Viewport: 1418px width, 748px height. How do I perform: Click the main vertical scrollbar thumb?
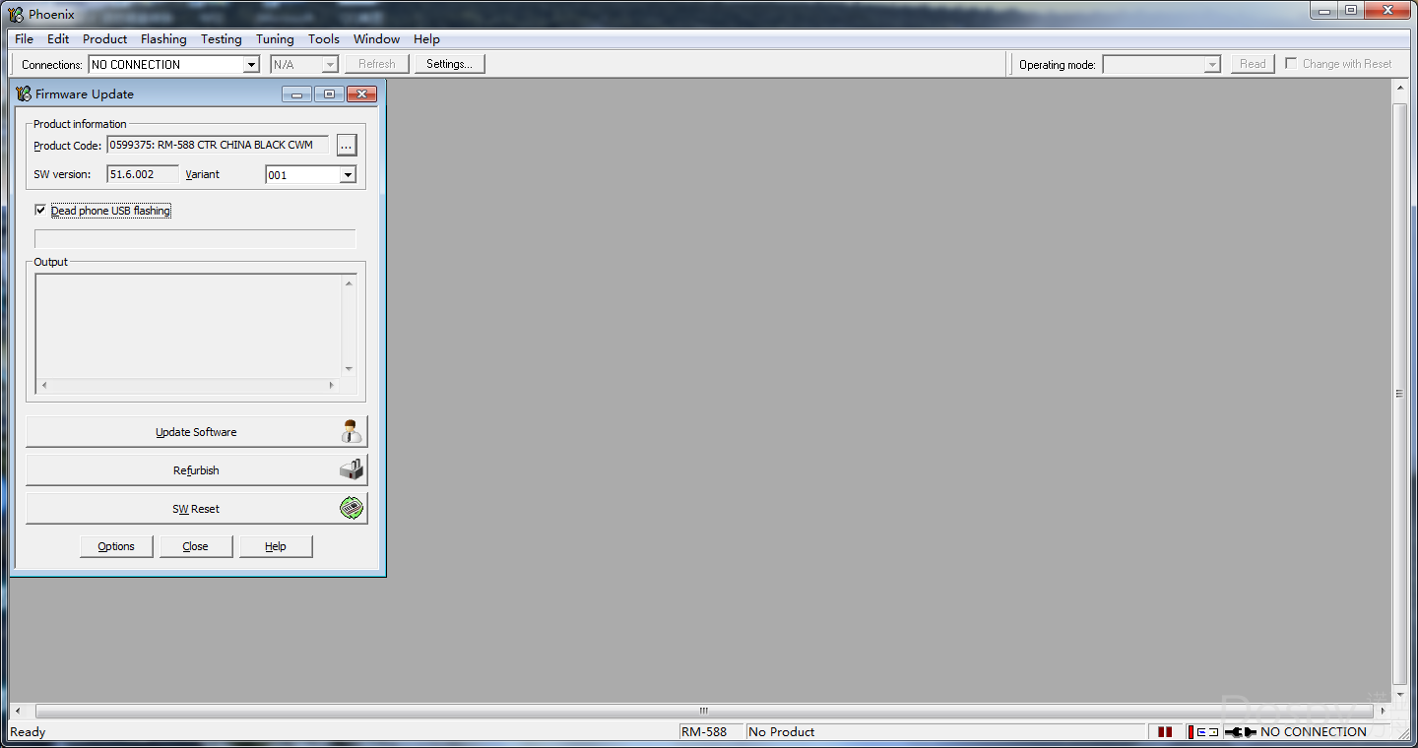tap(1400, 394)
